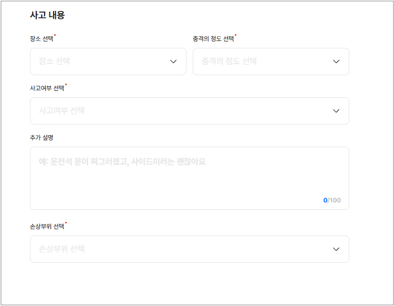
Task: Click the chevron arrow in 사고여부 선택 field
Action: click(x=337, y=111)
